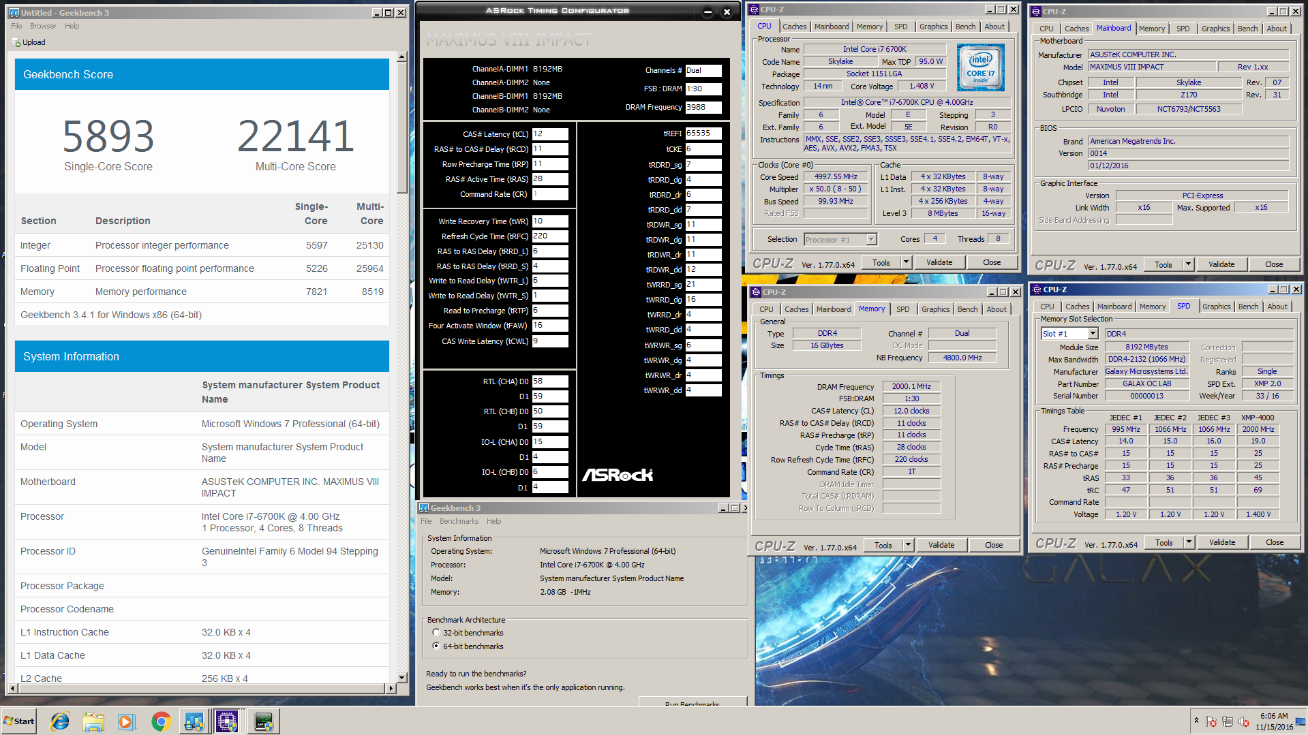Click Tools button in CPU-Z Memory window
Image resolution: width=1308 pixels, height=735 pixels.
click(883, 545)
